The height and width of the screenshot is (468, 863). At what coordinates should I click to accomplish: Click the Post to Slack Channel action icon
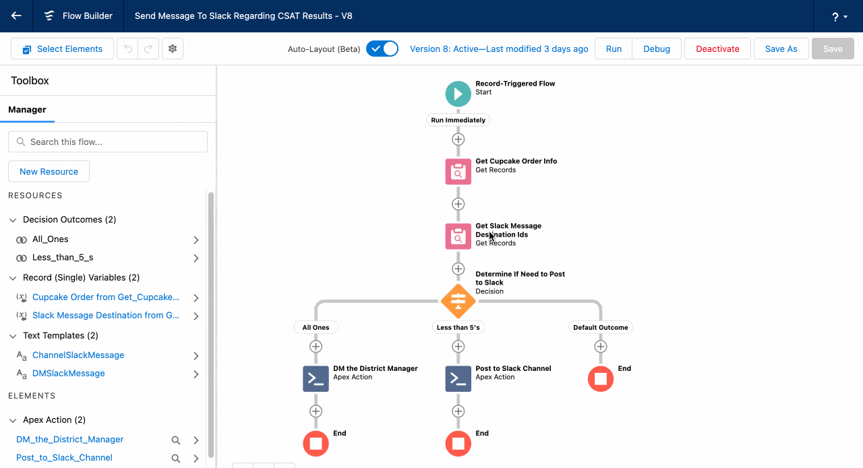458,378
